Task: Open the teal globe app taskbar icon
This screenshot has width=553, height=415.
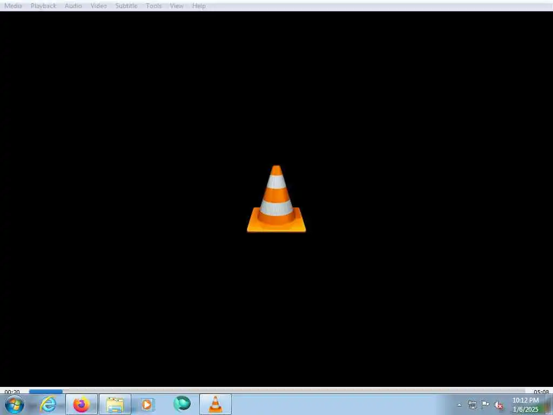Action: click(181, 404)
